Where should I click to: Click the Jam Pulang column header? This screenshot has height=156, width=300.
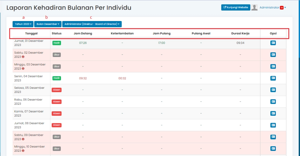pos(162,33)
